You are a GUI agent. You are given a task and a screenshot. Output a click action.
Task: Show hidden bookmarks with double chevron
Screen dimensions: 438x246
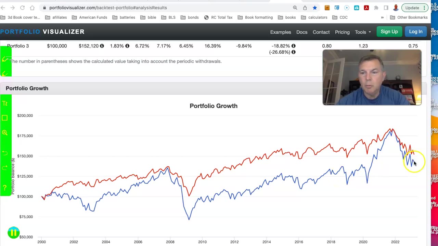pyautogui.click(x=382, y=17)
